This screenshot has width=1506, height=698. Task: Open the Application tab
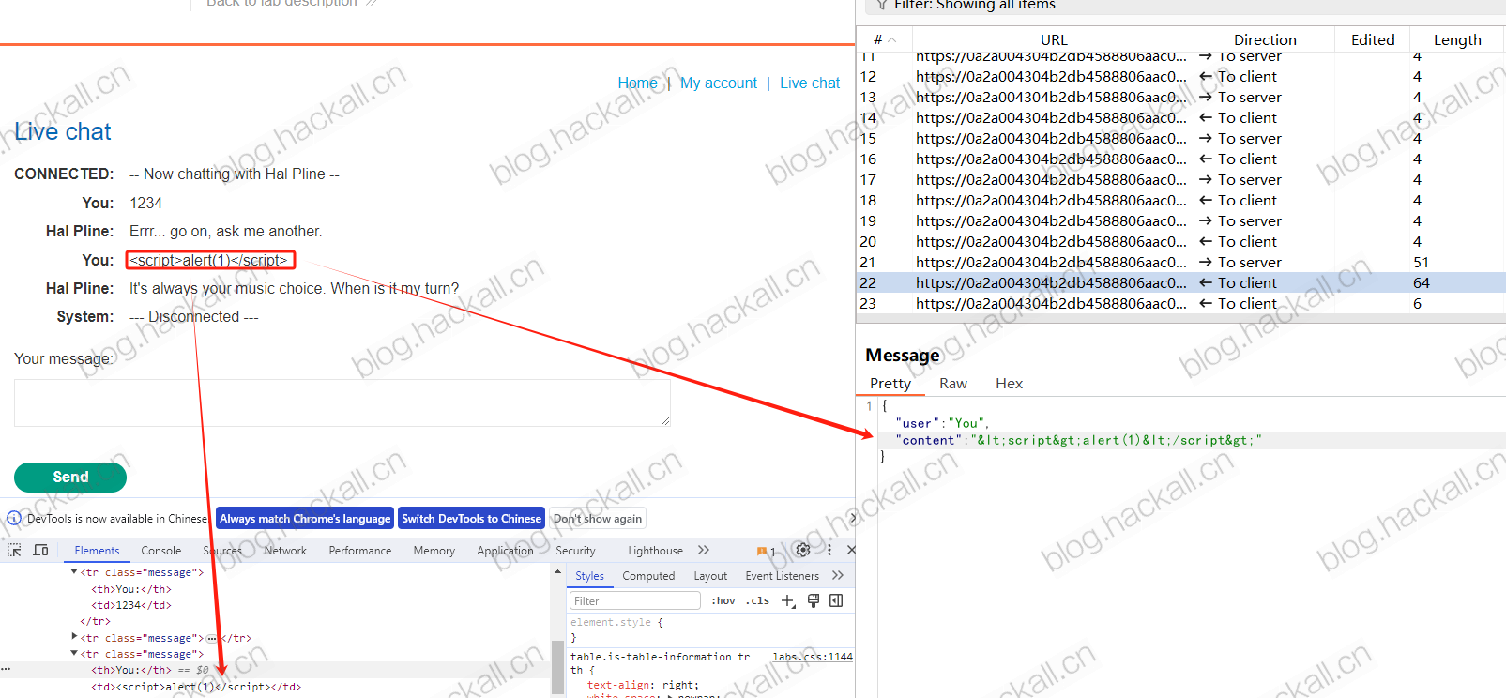(505, 551)
